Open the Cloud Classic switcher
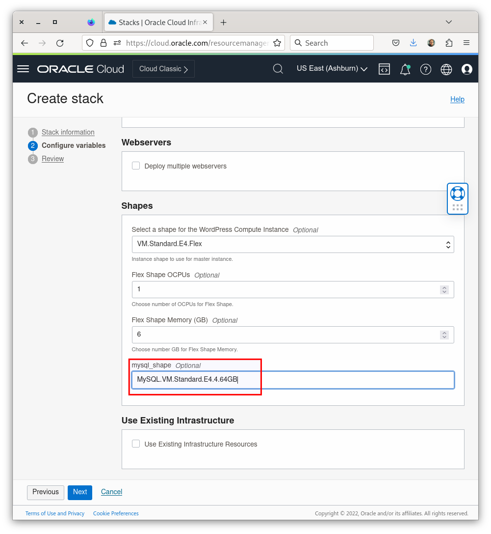This screenshot has height=534, width=491. [163, 69]
